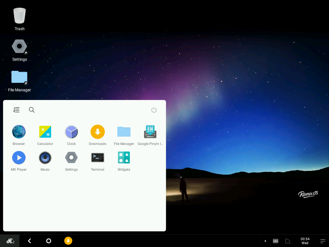Open the Music app

pos(45,158)
